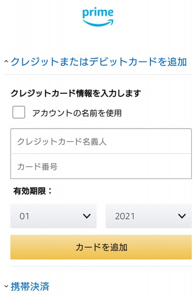Click the アカウントの名前を使用 label text
Screen dimensions: 196x297
pyautogui.click(x=77, y=113)
